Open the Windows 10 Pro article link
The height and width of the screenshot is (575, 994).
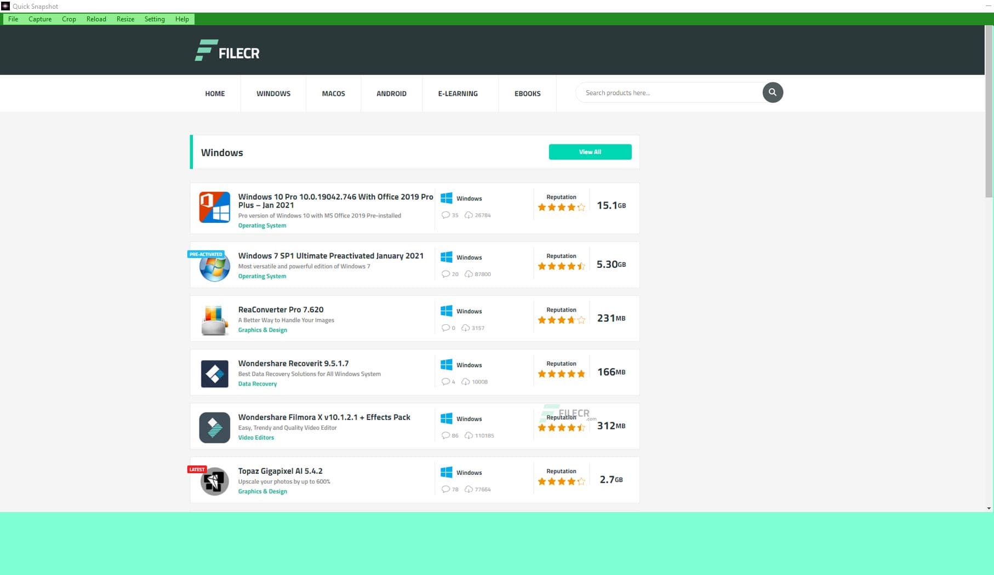click(335, 201)
